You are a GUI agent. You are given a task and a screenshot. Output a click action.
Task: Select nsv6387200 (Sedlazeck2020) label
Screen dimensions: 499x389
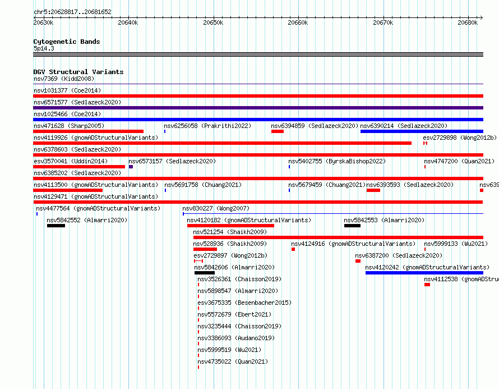pos(399,255)
